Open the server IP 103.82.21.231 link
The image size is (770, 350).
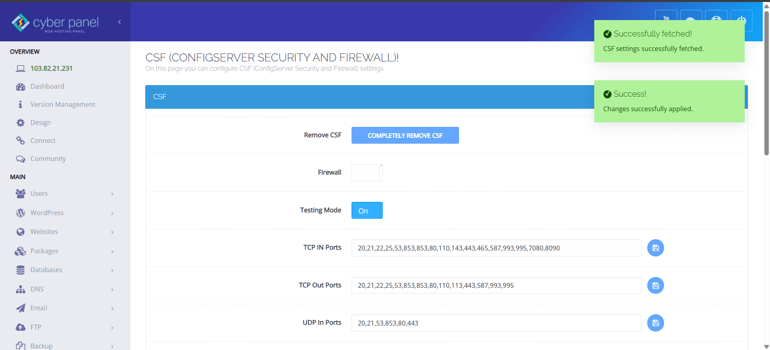click(51, 69)
